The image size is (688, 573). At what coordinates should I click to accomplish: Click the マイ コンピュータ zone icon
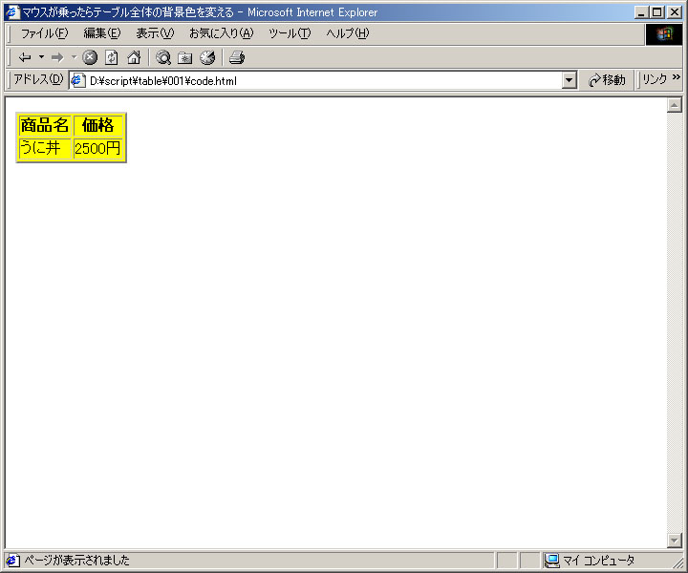pyautogui.click(x=552, y=561)
